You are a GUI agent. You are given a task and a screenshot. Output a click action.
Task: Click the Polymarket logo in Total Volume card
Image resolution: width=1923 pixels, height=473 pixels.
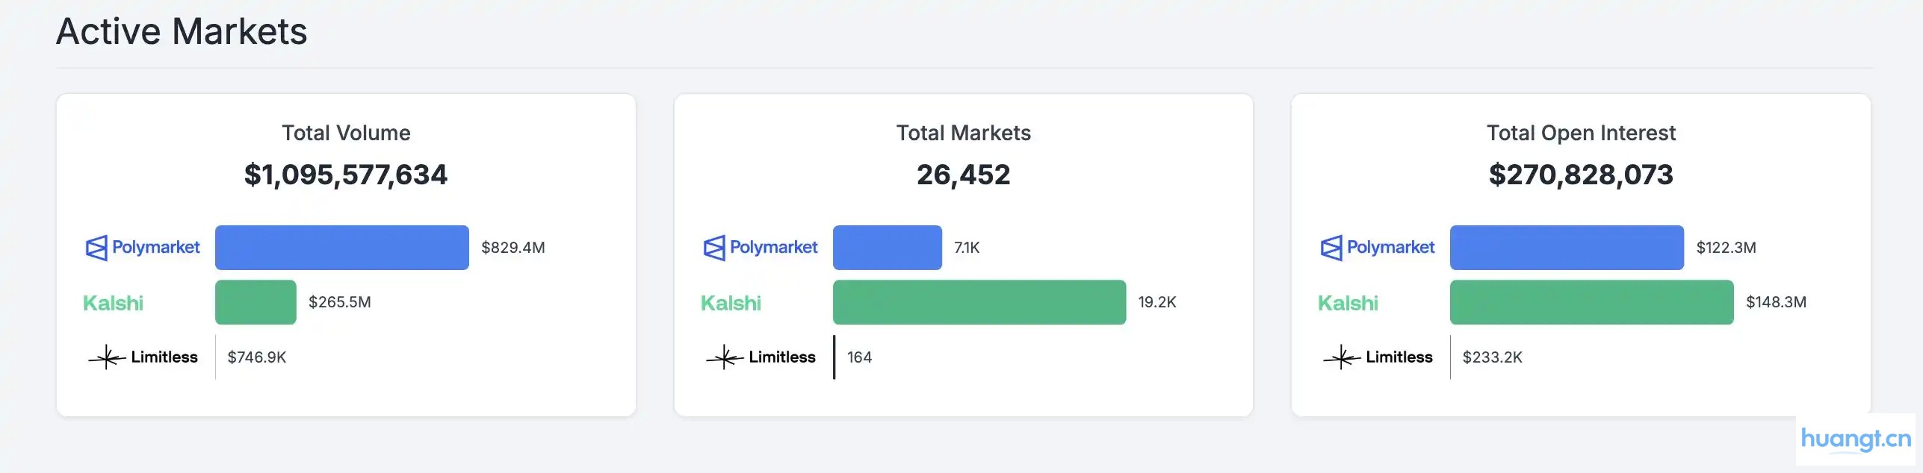pyautogui.click(x=142, y=247)
